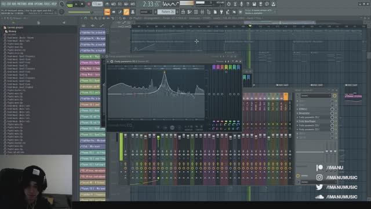
Task: Click the project page icon
Action: coord(215,12)
